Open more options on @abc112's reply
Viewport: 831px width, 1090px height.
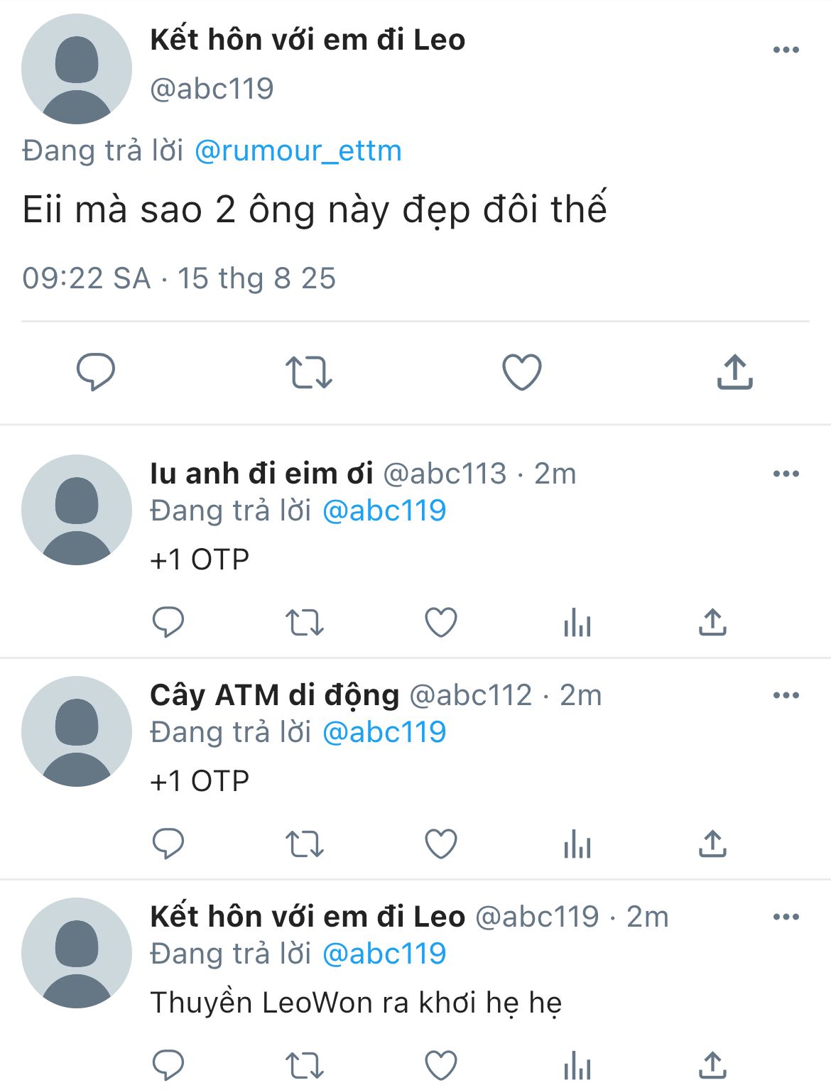pyautogui.click(x=786, y=695)
